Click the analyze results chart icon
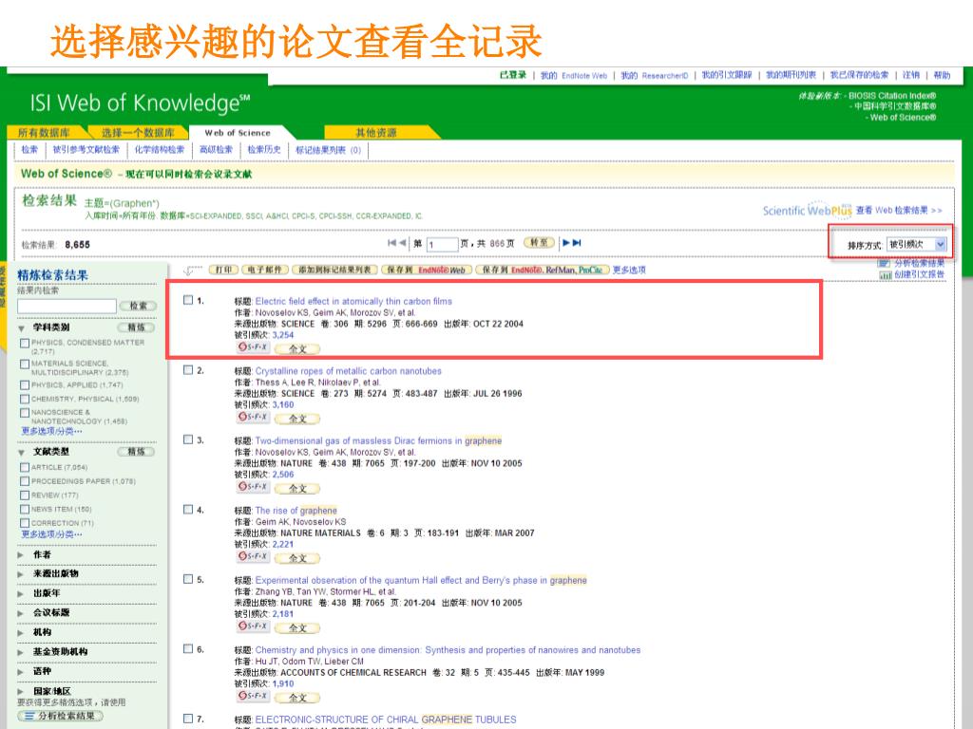The width and height of the screenshot is (973, 729). pos(885,264)
